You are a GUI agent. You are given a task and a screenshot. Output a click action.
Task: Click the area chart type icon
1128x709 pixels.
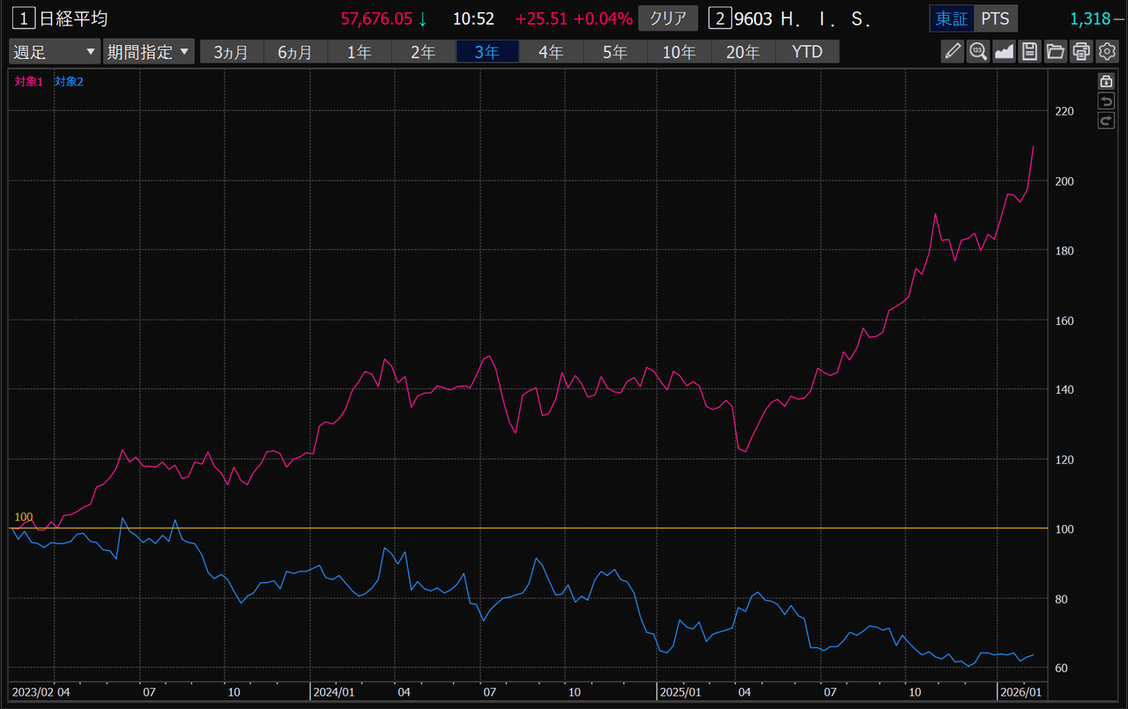click(1004, 52)
